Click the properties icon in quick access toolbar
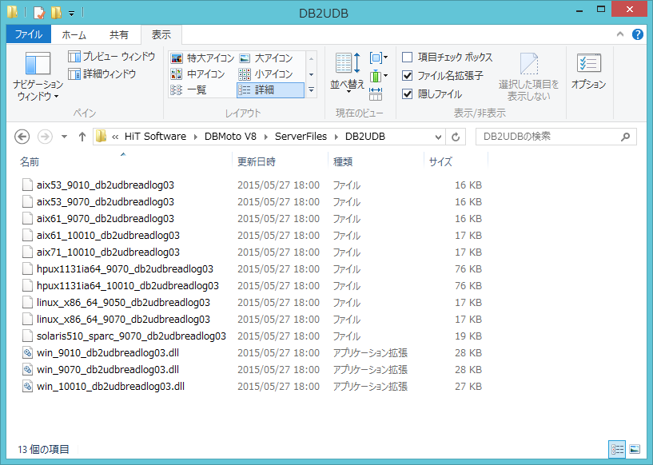 coord(38,13)
